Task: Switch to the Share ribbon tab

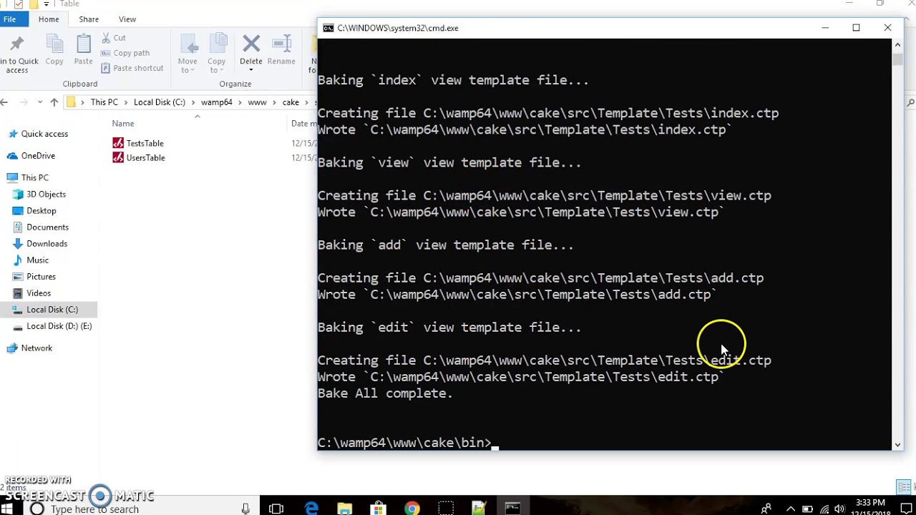Action: [89, 19]
